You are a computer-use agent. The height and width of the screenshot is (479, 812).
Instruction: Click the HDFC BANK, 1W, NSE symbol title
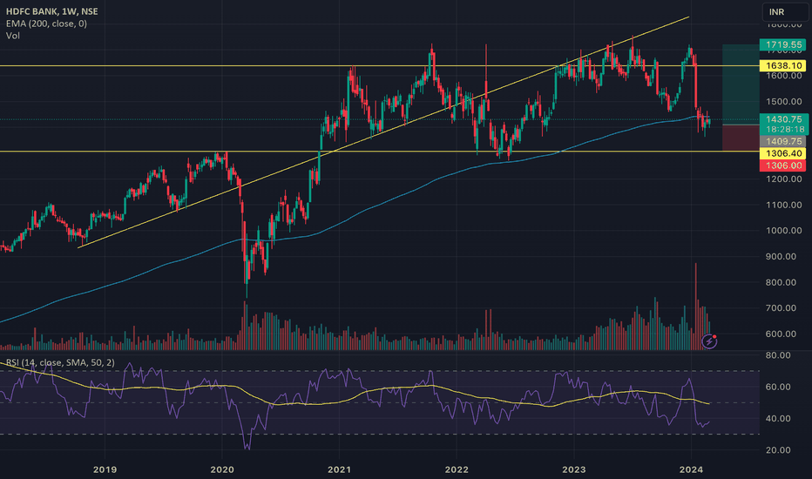(x=51, y=10)
